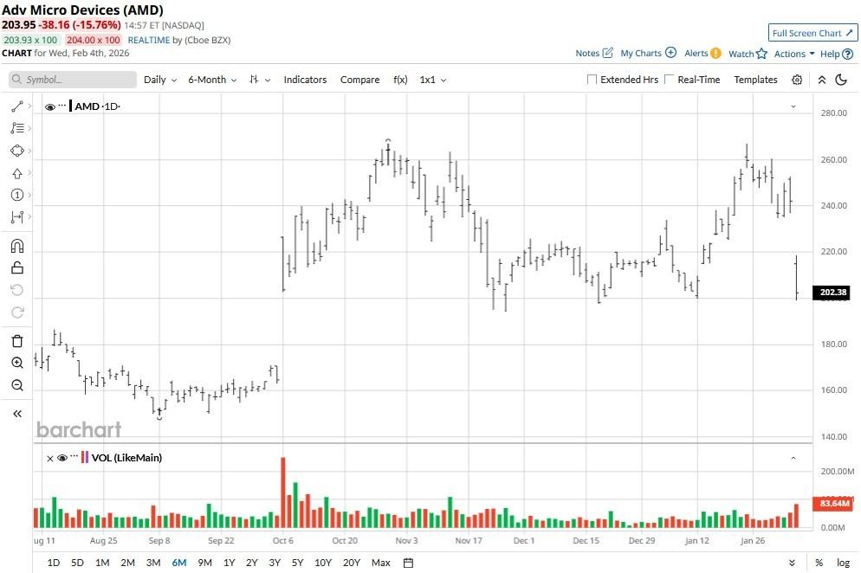Viewport: 861px width, 573px height.
Task: Select the 5Y time range
Action: [297, 563]
